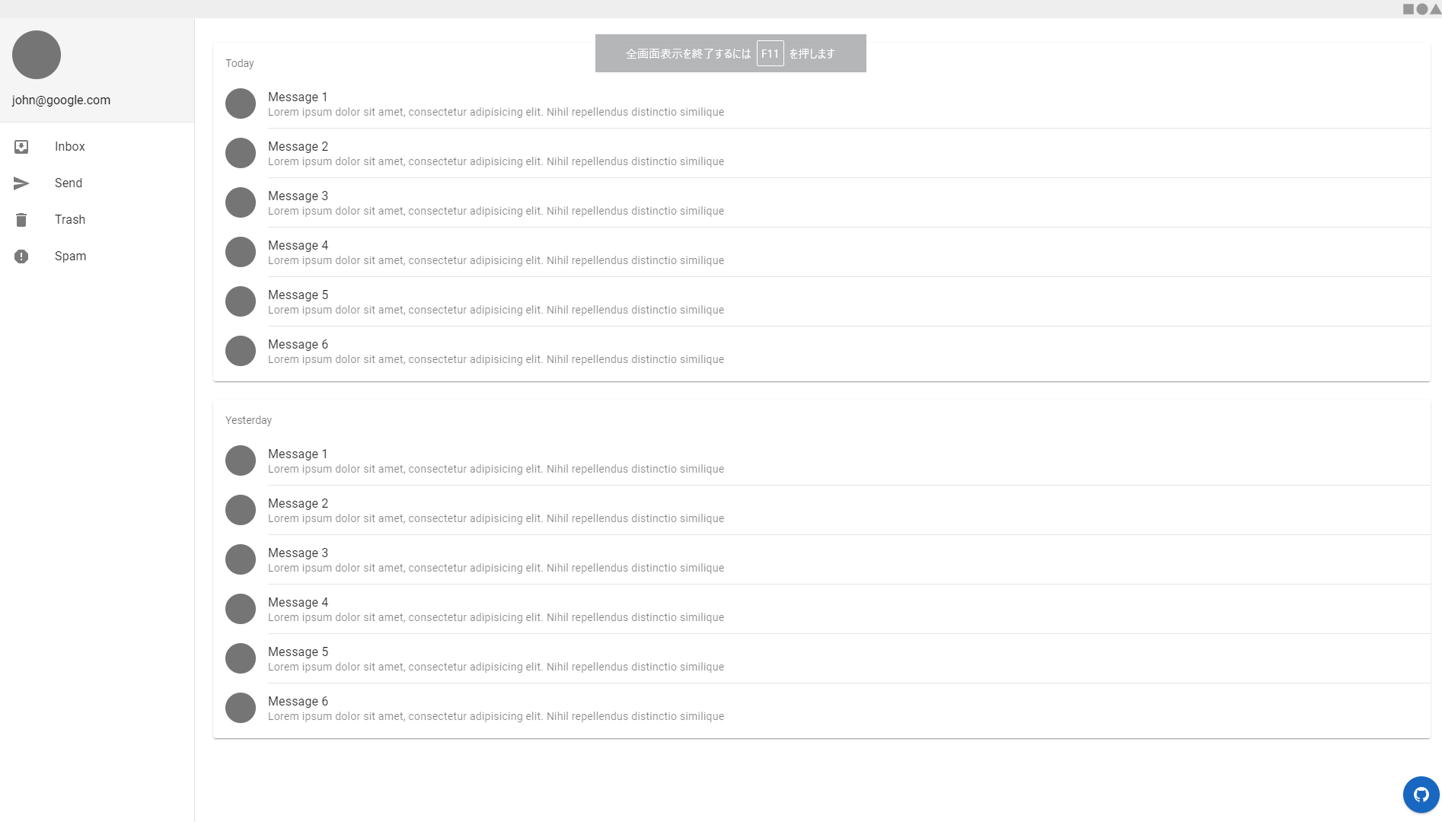
Task: Open Message 3 title under Yesterday
Action: [x=298, y=553]
